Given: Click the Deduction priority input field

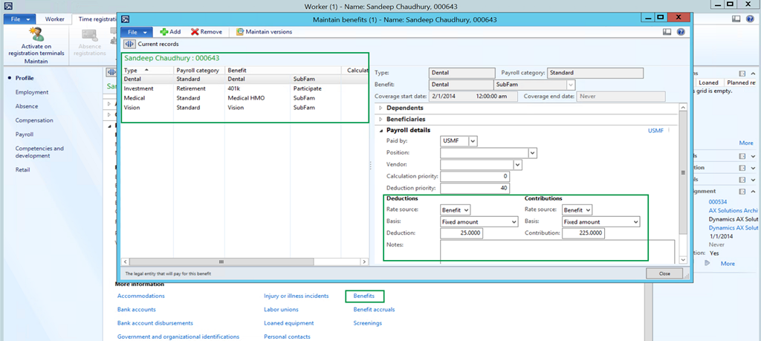Looking at the screenshot, I should tap(475, 188).
